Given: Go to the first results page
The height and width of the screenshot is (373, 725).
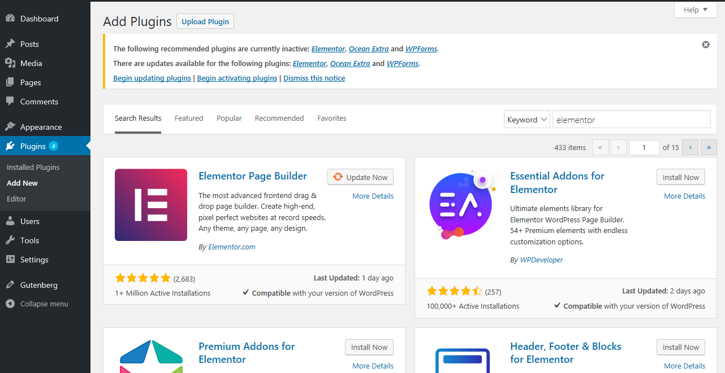Looking at the screenshot, I should (x=600, y=147).
